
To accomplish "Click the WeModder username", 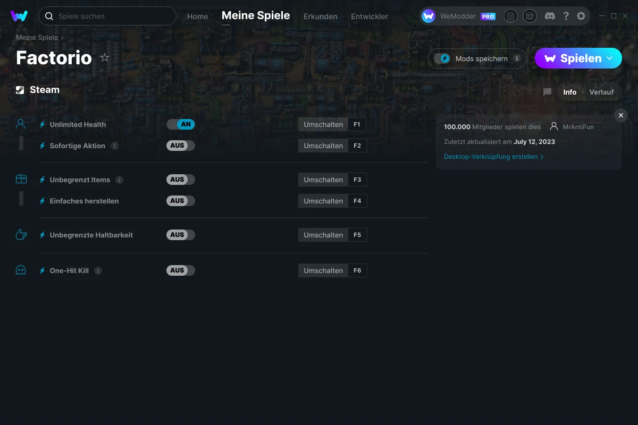I will [458, 16].
